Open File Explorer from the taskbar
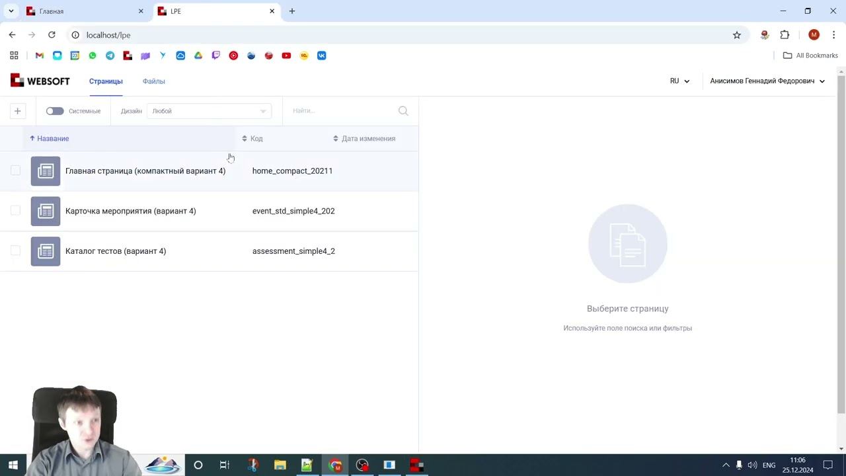The width and height of the screenshot is (846, 476). 280,465
